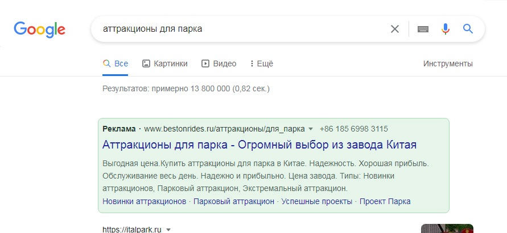This screenshot has height=233, width=507.
Task: Submit search with magnifier icon
Action: (468, 29)
